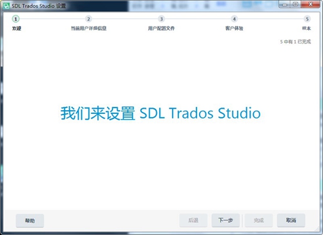
Task: Click the 完成 button
Action: coord(259,220)
